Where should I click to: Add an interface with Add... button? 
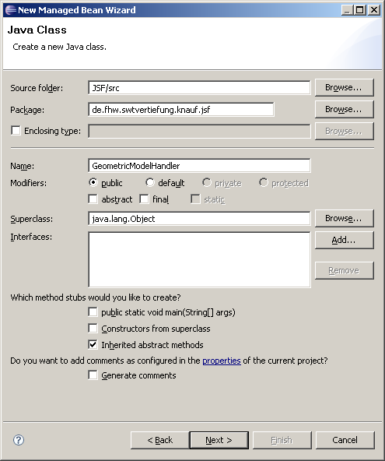coord(345,240)
